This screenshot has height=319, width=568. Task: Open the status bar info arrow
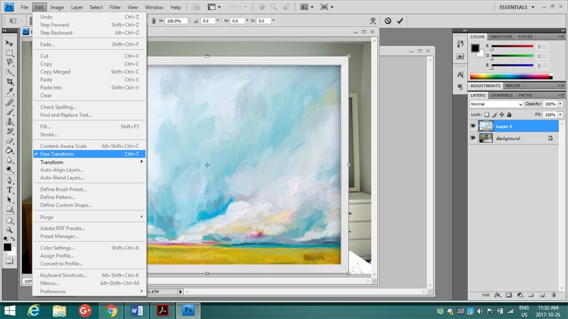pyautogui.click(x=180, y=291)
